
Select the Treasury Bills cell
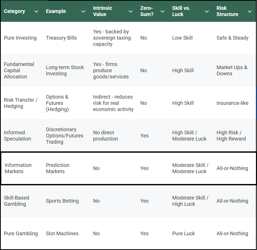pyautogui.click(x=61, y=38)
